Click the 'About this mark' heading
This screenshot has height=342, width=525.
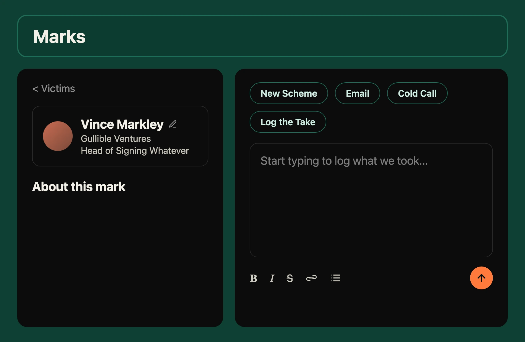(x=79, y=187)
